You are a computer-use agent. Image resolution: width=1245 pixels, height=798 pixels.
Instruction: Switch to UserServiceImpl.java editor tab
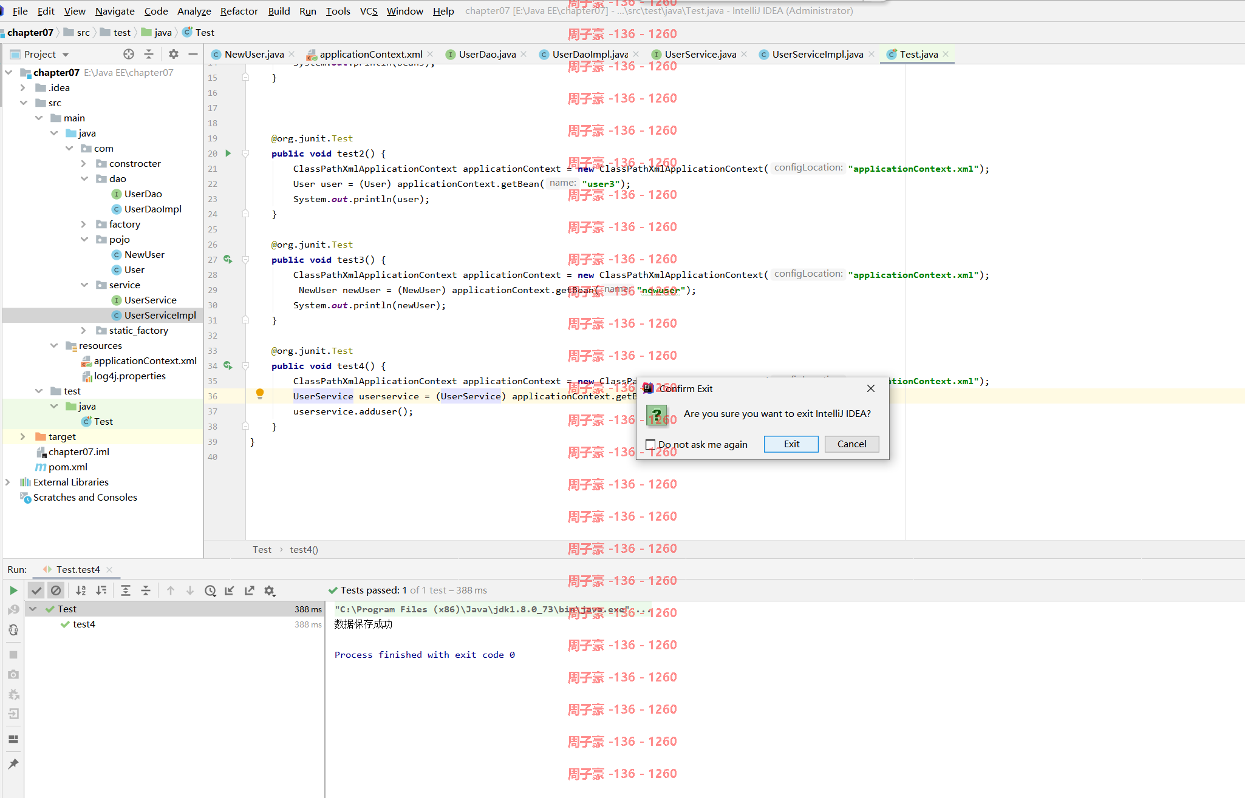(x=817, y=54)
